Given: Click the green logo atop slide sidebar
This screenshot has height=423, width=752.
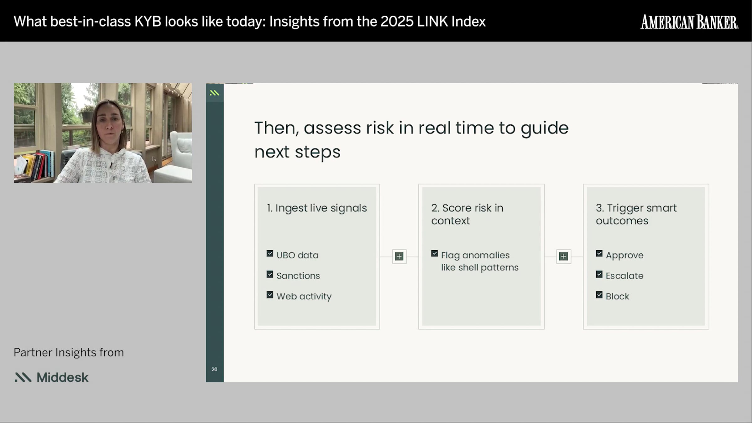Looking at the screenshot, I should (x=214, y=93).
